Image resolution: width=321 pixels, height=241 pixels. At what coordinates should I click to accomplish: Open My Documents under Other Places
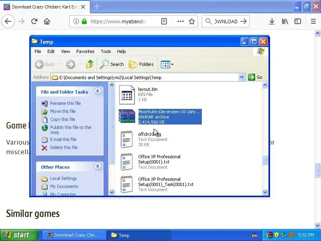(64, 186)
